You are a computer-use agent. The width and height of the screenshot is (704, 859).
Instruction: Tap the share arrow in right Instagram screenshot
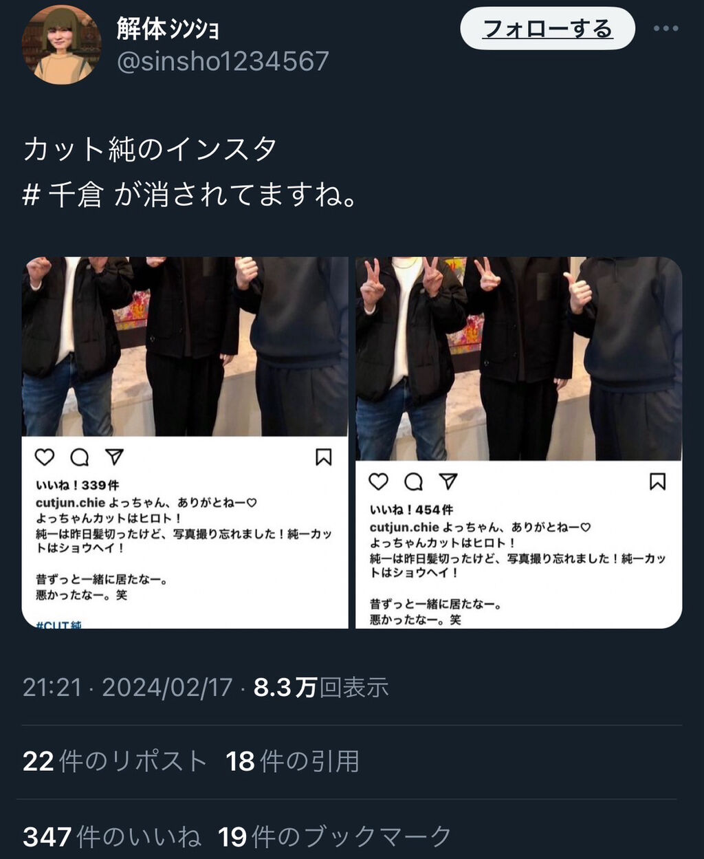coord(448,481)
